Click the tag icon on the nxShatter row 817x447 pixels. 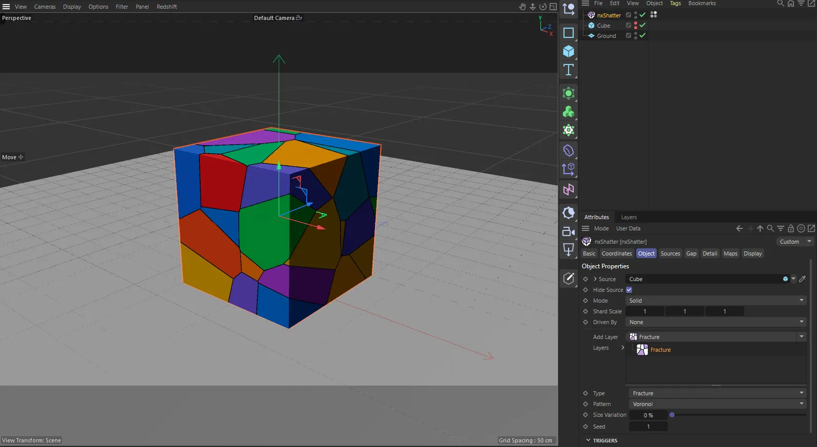(654, 15)
